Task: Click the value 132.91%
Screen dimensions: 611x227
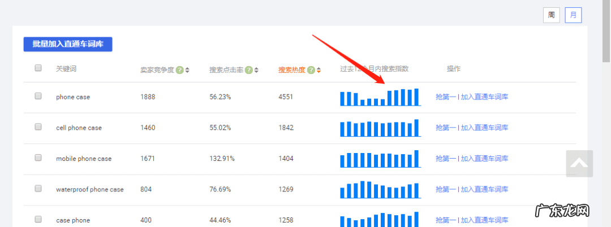Action: point(222,159)
